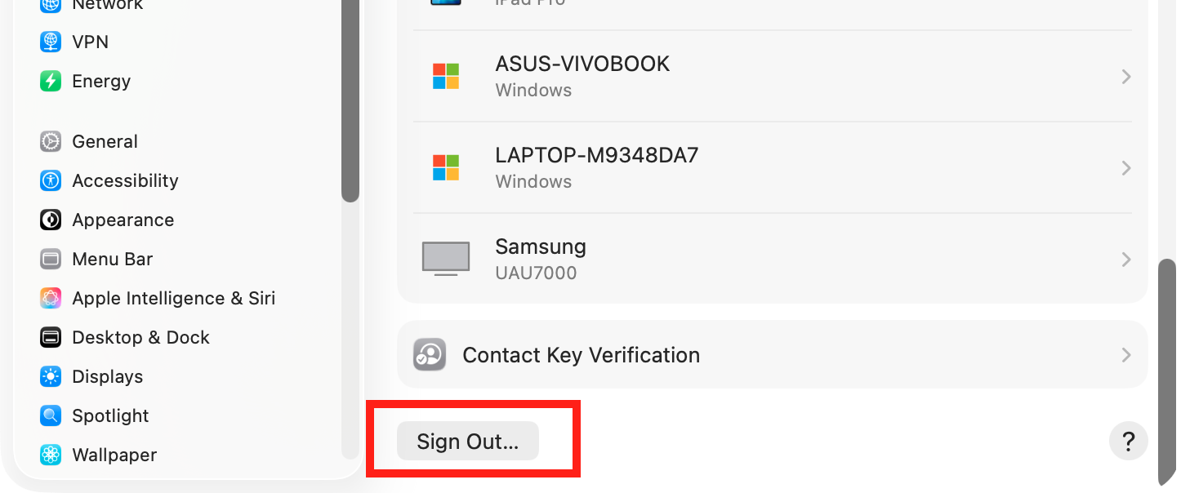Choose Menu Bar from the sidebar

pyautogui.click(x=112, y=259)
